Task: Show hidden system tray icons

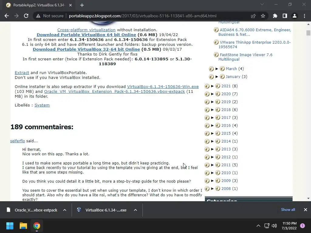Action: 258,226
